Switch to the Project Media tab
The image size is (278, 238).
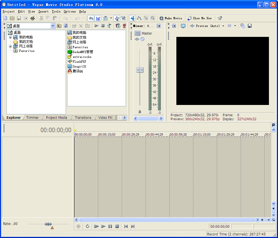[56, 118]
